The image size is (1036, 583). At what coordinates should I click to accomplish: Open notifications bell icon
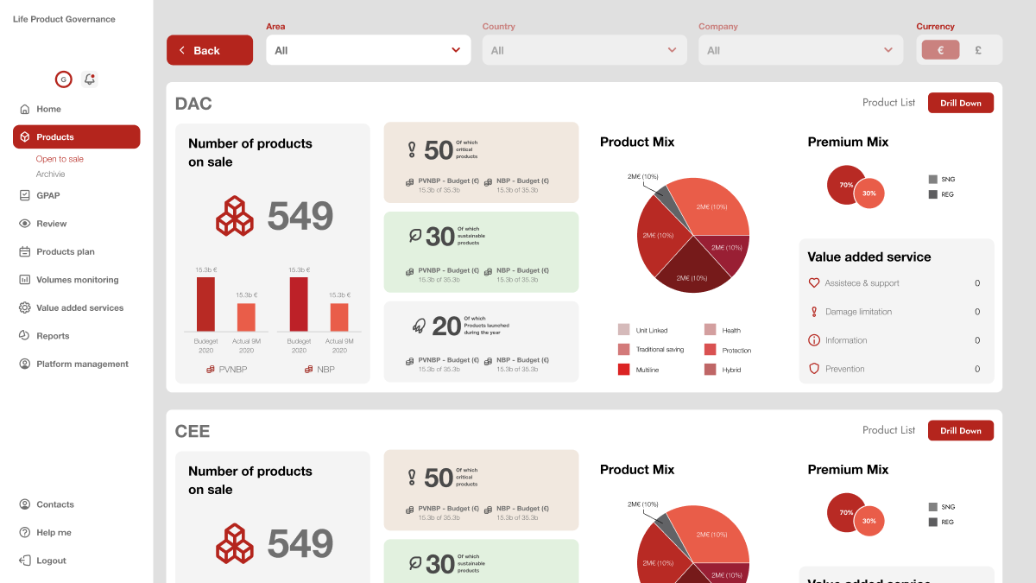[x=90, y=79]
